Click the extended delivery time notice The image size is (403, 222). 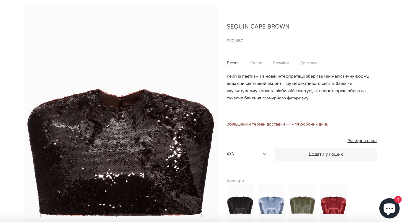[x=277, y=124]
